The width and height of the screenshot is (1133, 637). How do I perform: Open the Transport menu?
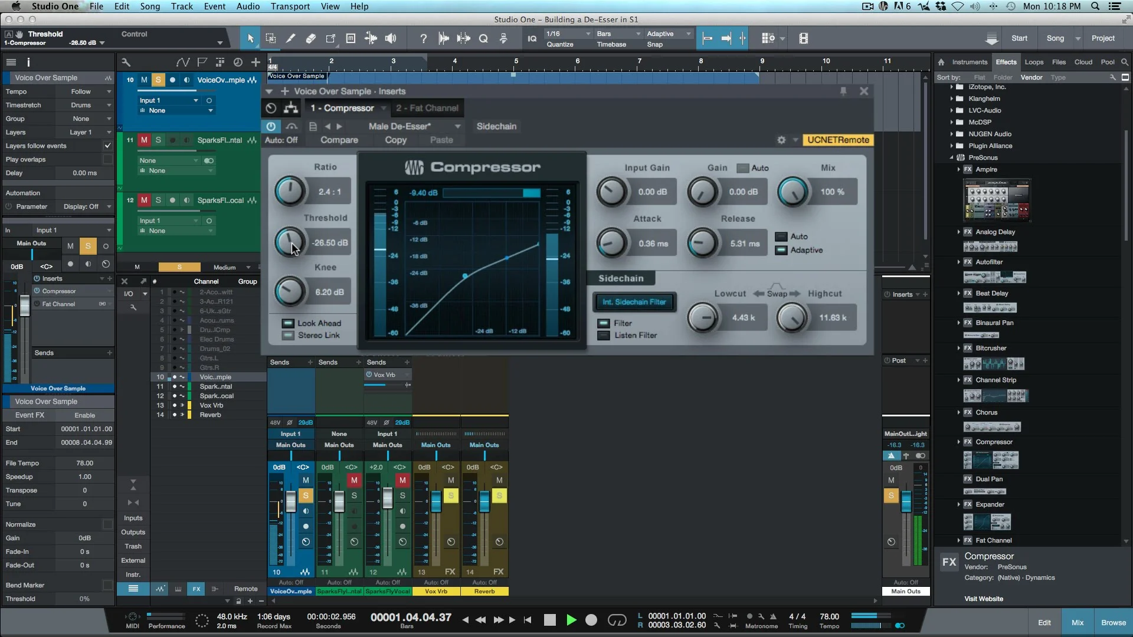point(290,6)
